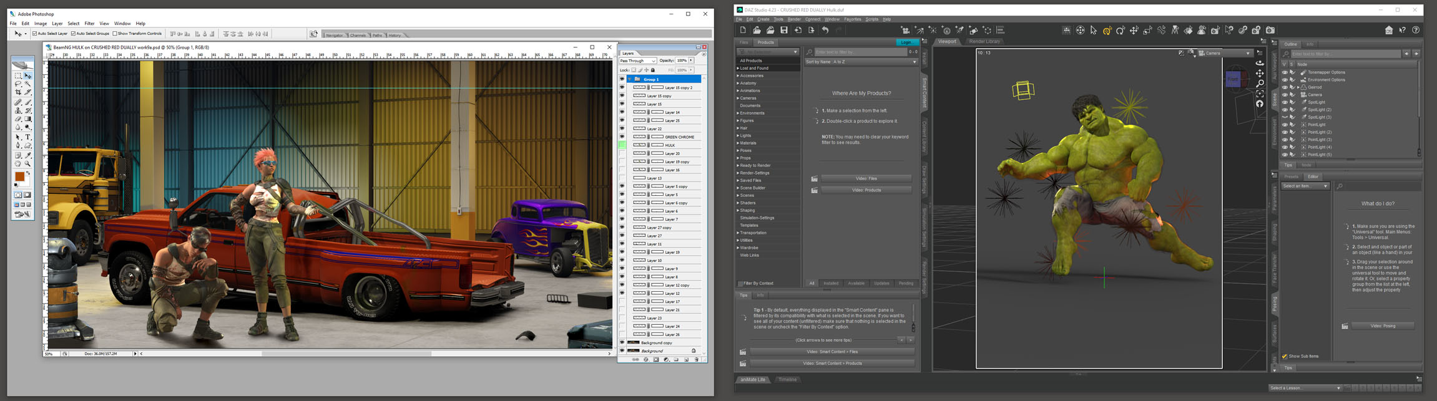
Task: Click the viewport pan arrows control
Action: pos(1260,74)
